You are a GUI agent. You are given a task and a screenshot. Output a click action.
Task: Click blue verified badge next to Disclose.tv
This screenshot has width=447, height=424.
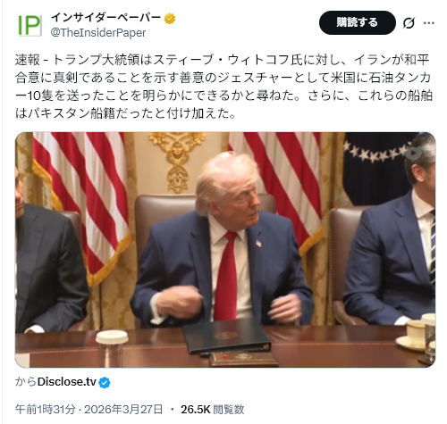[105, 382]
